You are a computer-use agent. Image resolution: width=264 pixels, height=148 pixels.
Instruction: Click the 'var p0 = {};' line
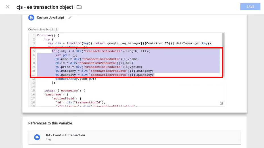pos(66,55)
